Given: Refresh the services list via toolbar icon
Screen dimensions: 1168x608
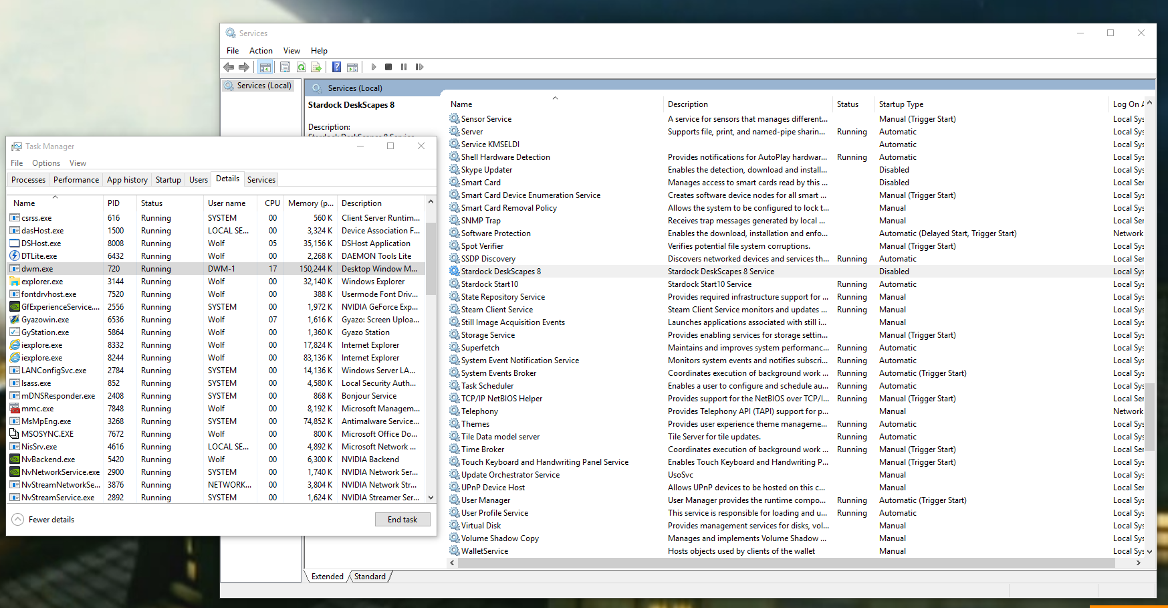Looking at the screenshot, I should [x=301, y=67].
